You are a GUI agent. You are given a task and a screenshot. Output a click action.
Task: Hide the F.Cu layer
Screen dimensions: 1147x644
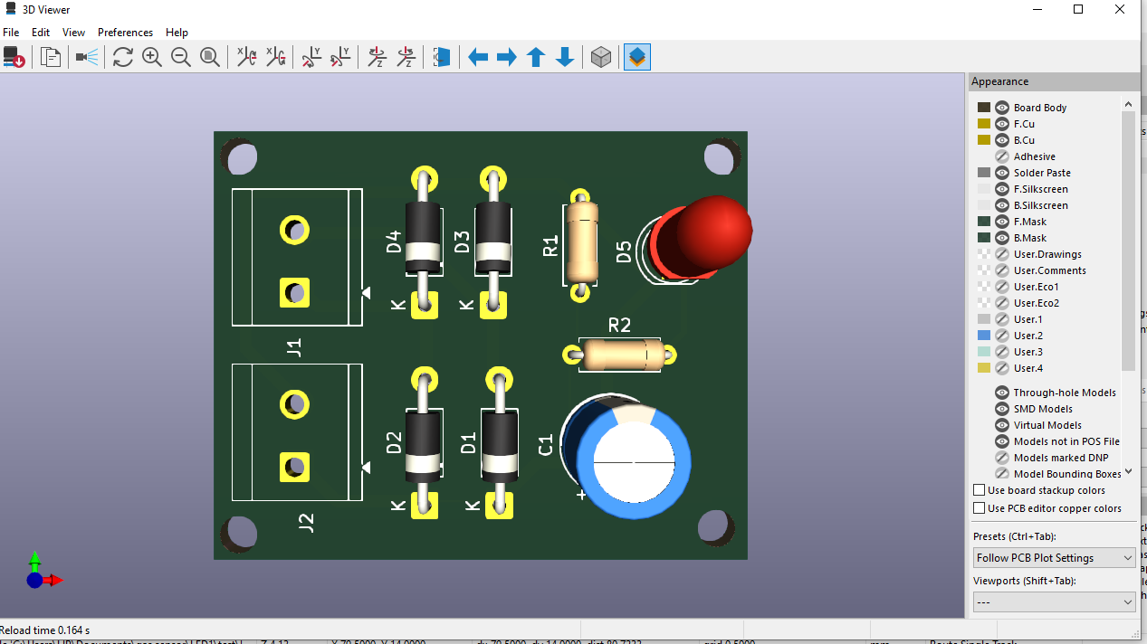click(x=1002, y=124)
